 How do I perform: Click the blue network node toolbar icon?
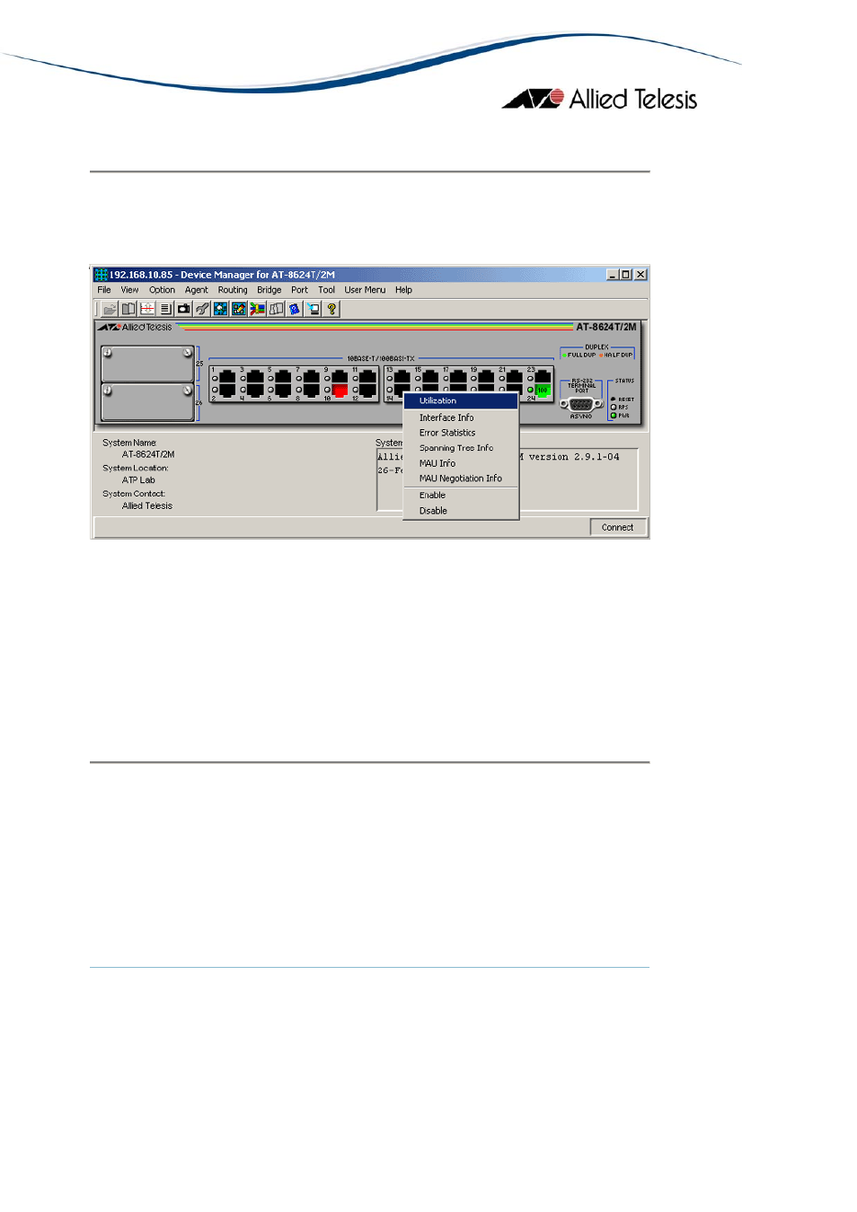(x=221, y=309)
